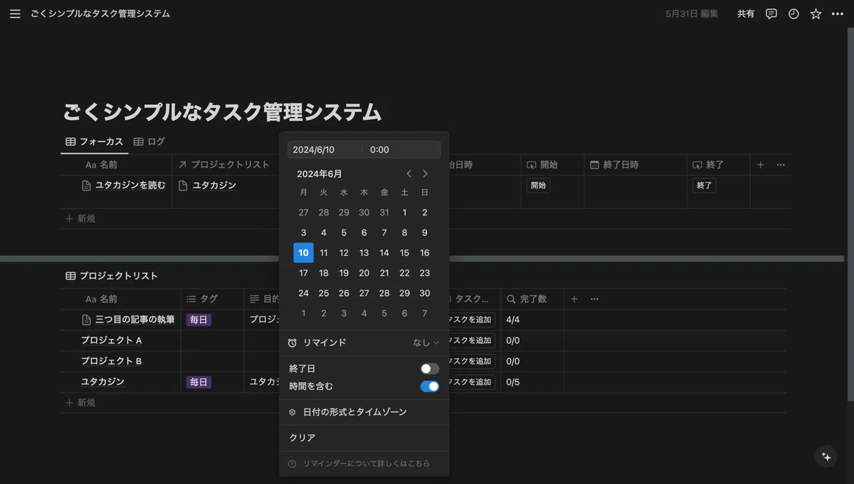Image resolution: width=854 pixels, height=484 pixels.
Task: Click the 開始 column header
Action: (x=552, y=165)
